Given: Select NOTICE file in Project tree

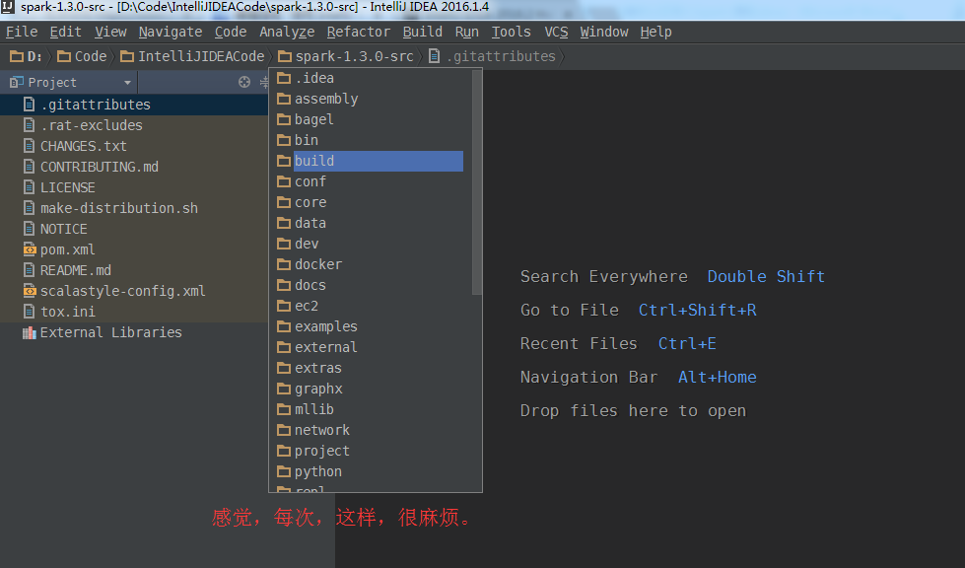Looking at the screenshot, I should pyautogui.click(x=134, y=229).
